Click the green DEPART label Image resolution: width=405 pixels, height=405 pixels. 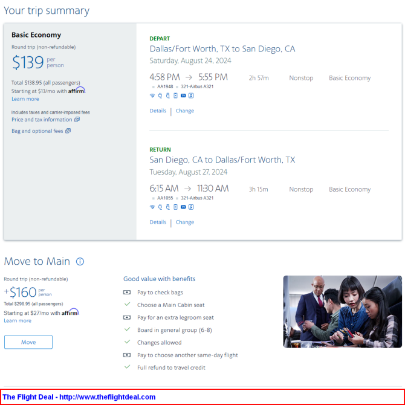tap(160, 39)
